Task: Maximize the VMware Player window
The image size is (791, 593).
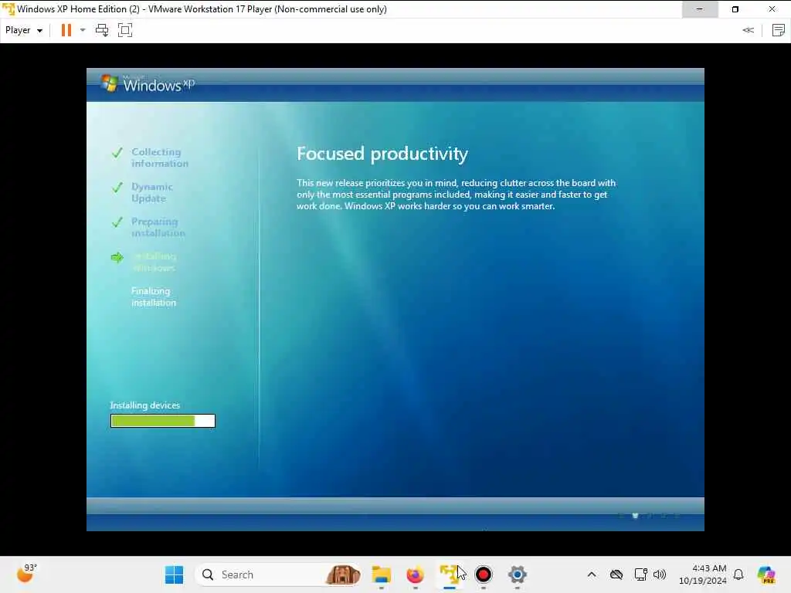Action: (x=735, y=9)
